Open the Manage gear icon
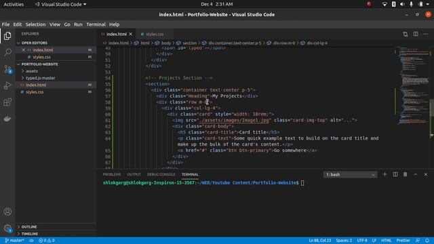Viewport: 434px width, 244px height. (7, 228)
